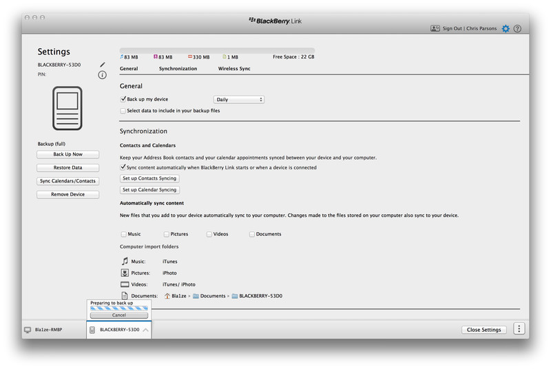The width and height of the screenshot is (551, 369).
Task: Click the Backup (full) label
Action: click(x=52, y=144)
